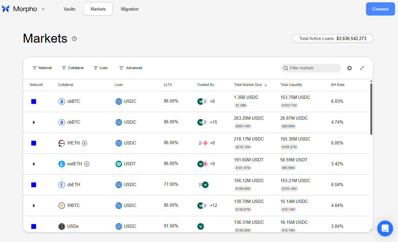Open the table settings gear icon
This screenshot has height=242, width=398.
point(349,68)
